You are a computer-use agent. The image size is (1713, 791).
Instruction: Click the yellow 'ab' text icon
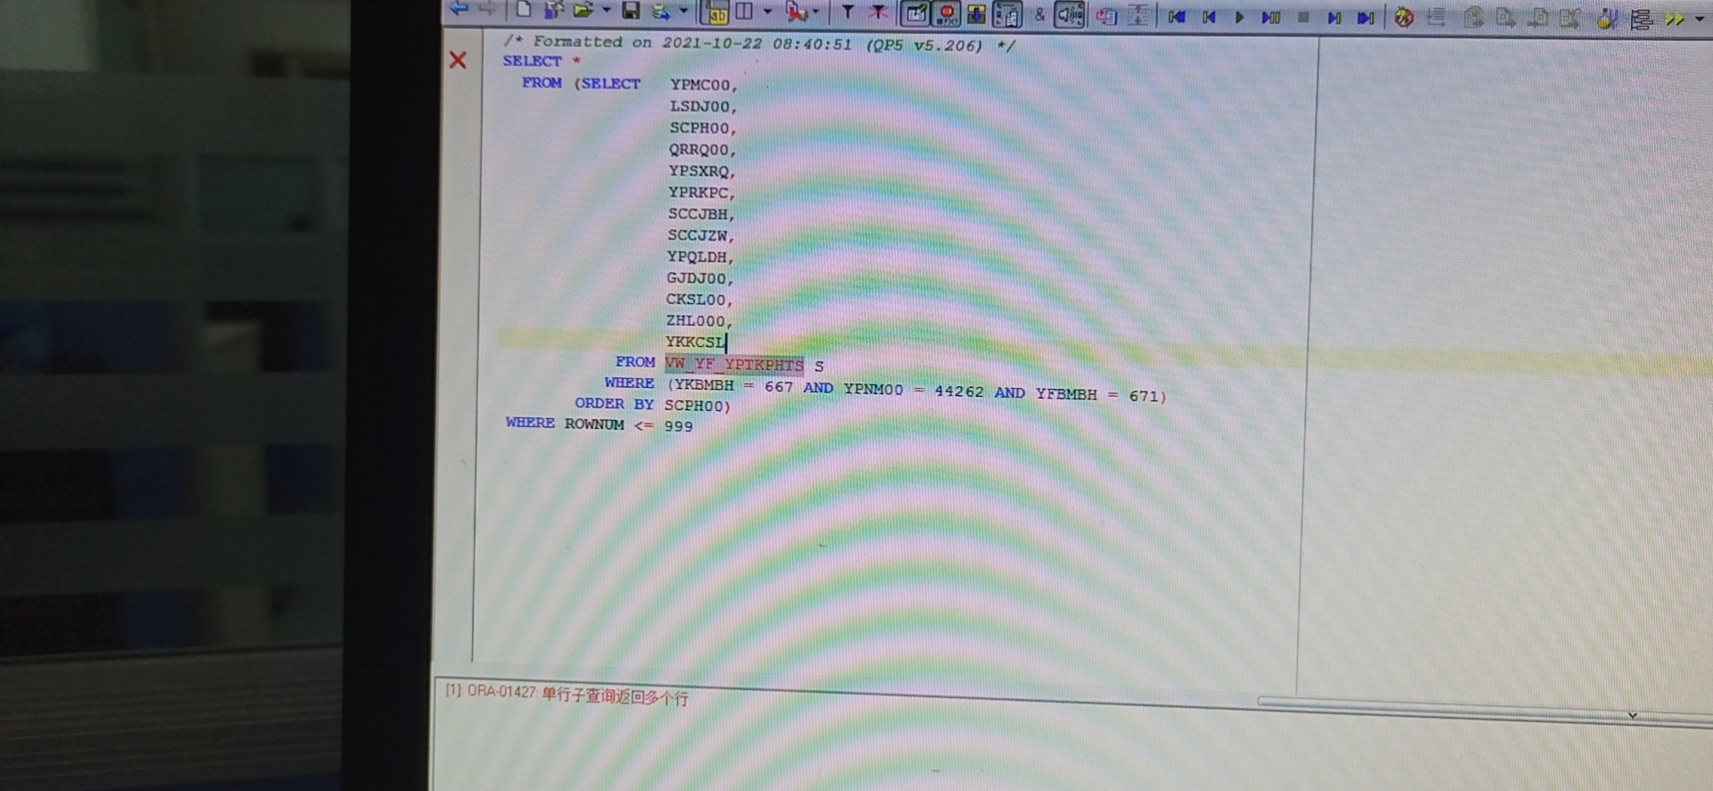pos(716,12)
